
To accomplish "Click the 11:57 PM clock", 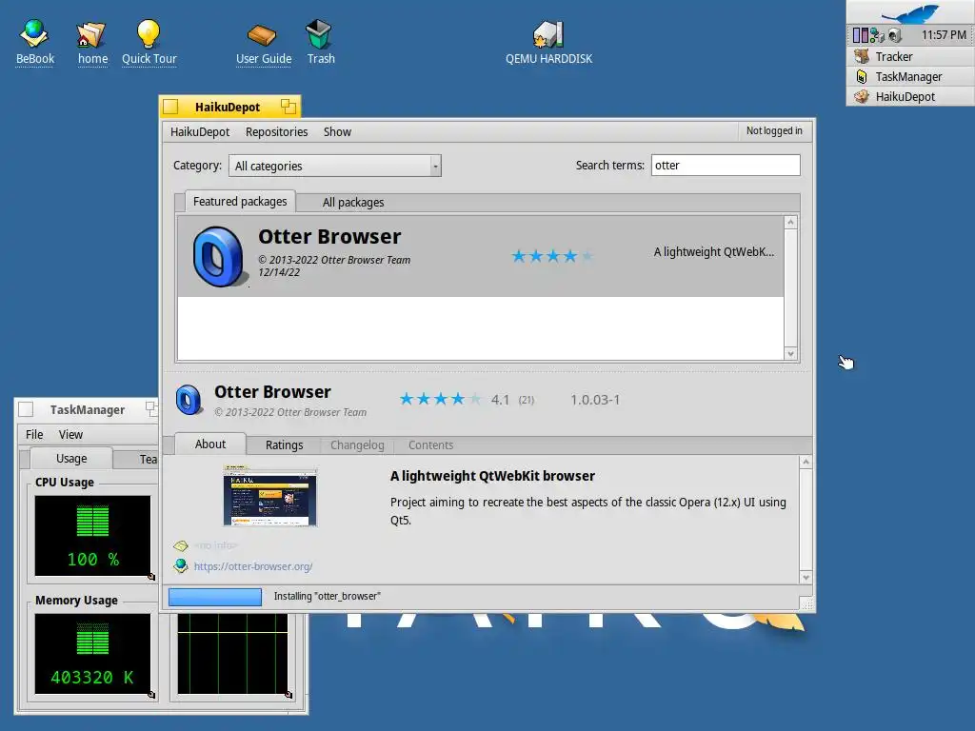I will click(x=944, y=35).
